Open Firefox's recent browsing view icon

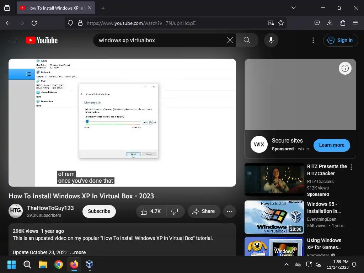tap(7, 8)
